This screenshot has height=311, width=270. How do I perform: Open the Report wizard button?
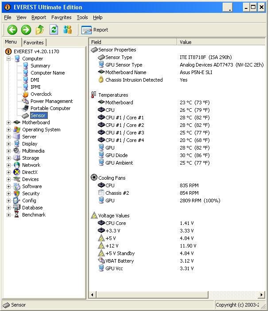pyautogui.click(x=95, y=30)
